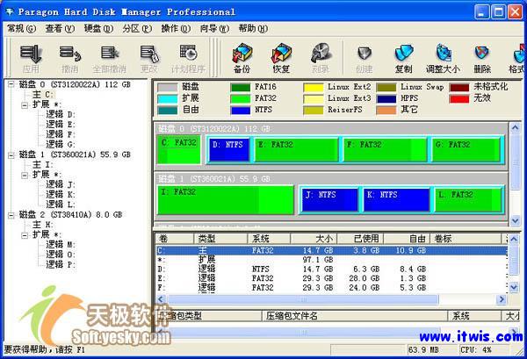Click the 撤消 (Undo) toolbar icon
The image size is (527, 359).
(x=70, y=59)
